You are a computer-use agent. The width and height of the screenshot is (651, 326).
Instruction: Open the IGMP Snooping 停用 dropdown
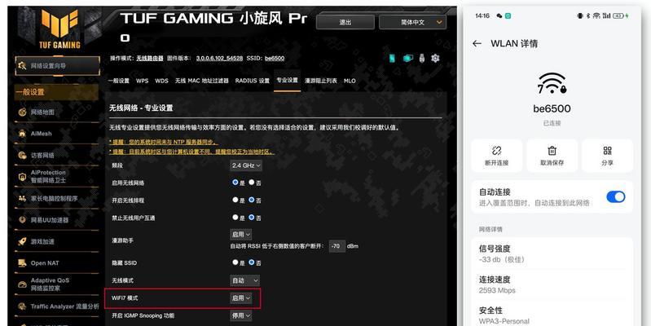click(x=241, y=315)
